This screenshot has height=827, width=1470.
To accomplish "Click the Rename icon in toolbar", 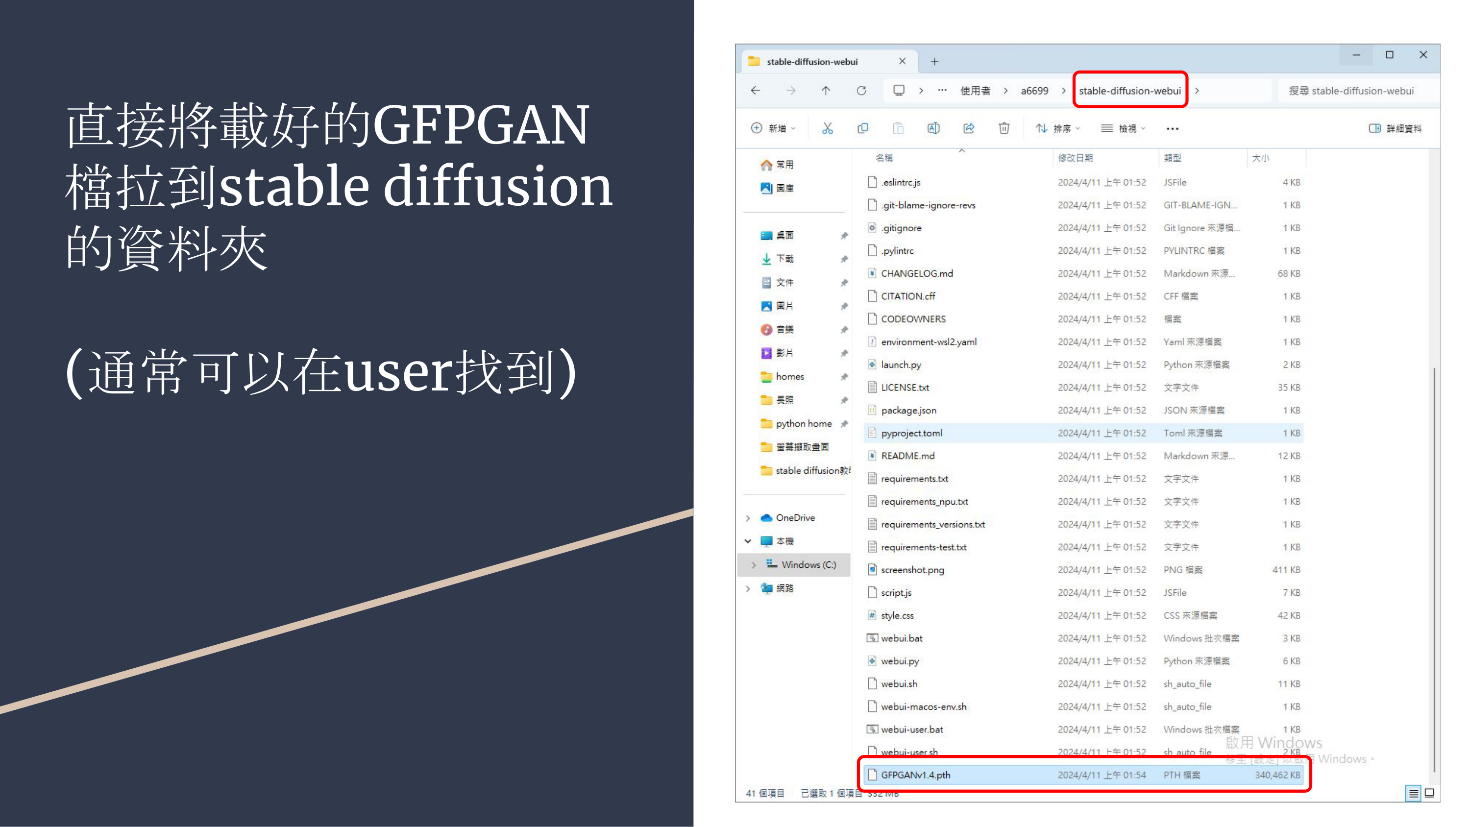I will point(933,128).
